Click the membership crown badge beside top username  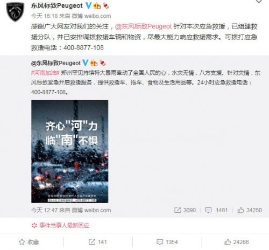tap(97, 5)
